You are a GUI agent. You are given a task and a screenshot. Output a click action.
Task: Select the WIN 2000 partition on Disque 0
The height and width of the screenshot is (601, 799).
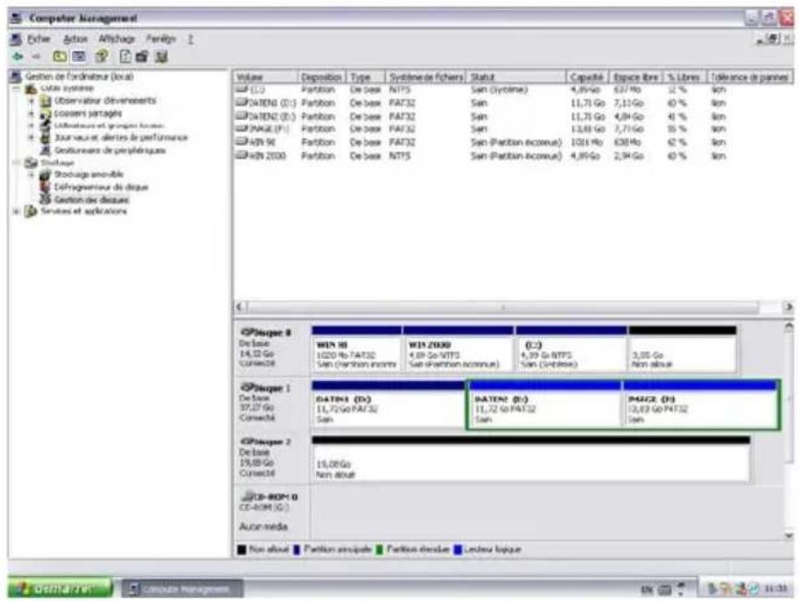coord(458,349)
